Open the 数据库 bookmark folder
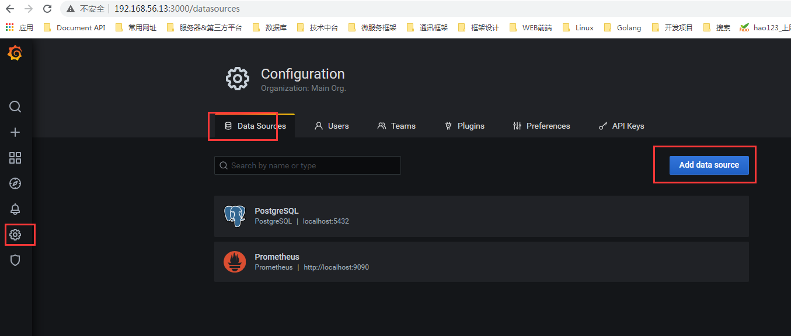The image size is (791, 336). [270, 27]
